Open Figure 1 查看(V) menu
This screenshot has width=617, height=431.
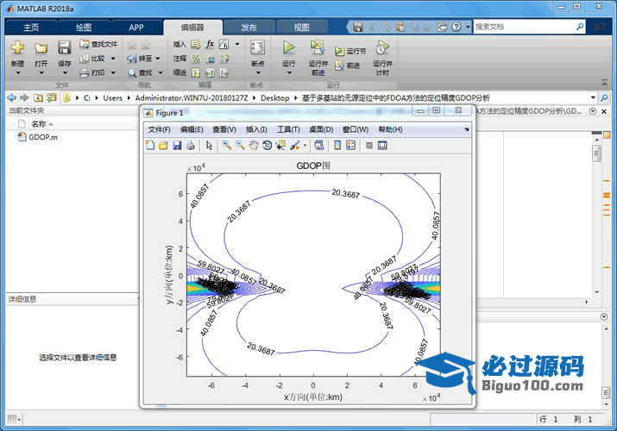(x=224, y=129)
